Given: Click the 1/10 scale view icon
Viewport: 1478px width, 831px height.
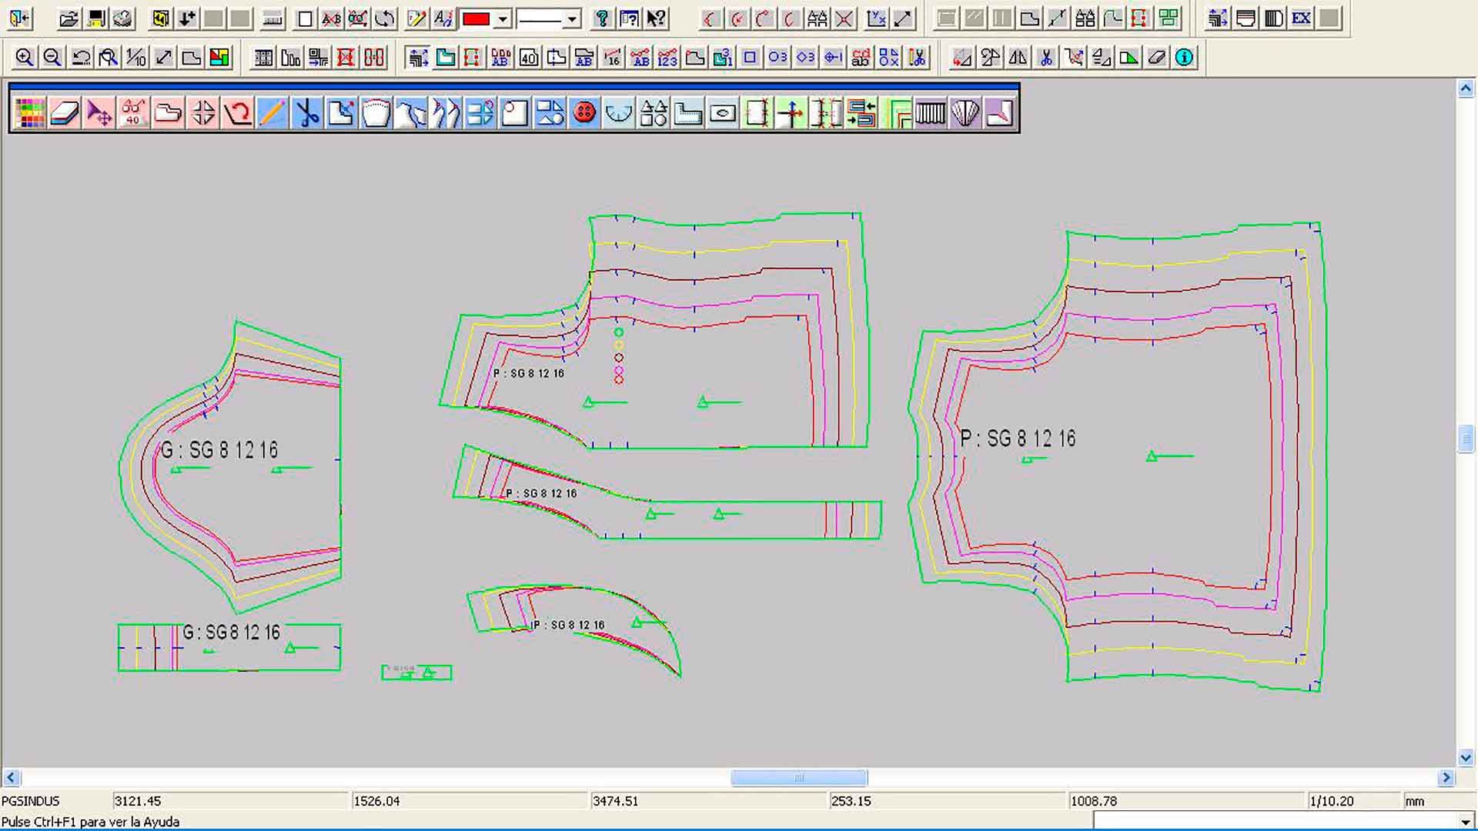Looking at the screenshot, I should (x=136, y=58).
